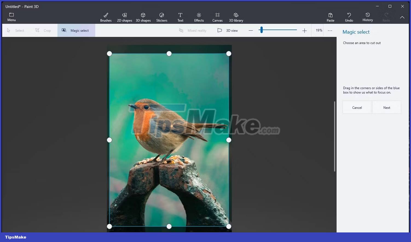Adjust the zoom level slider
This screenshot has height=242, width=411.
261,30
